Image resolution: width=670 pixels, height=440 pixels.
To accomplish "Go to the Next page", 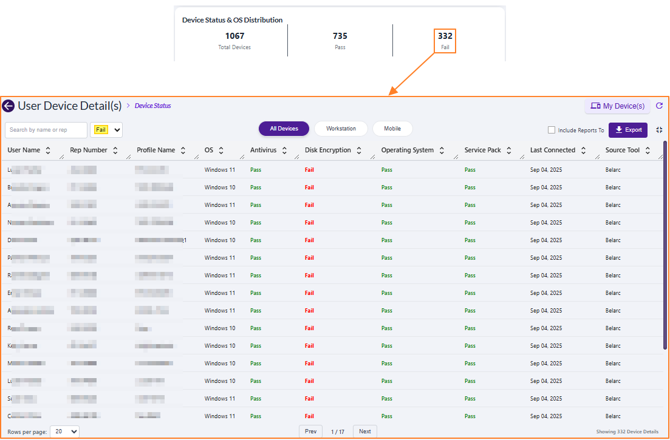I will pyautogui.click(x=364, y=432).
